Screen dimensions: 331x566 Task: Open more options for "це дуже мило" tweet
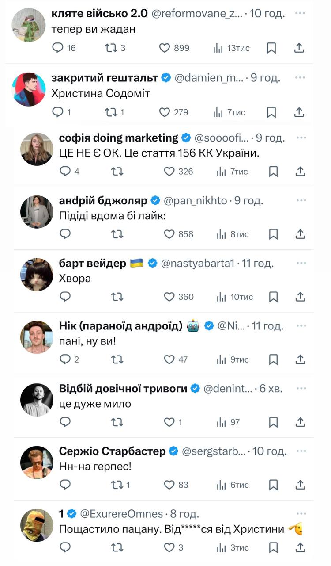click(x=301, y=388)
